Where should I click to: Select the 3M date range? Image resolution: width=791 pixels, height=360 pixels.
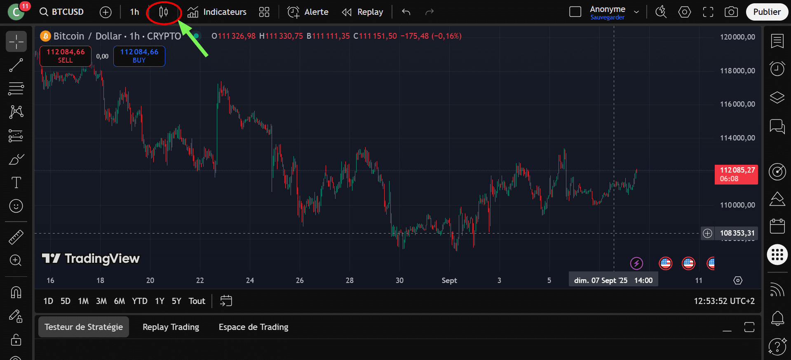[x=101, y=301]
